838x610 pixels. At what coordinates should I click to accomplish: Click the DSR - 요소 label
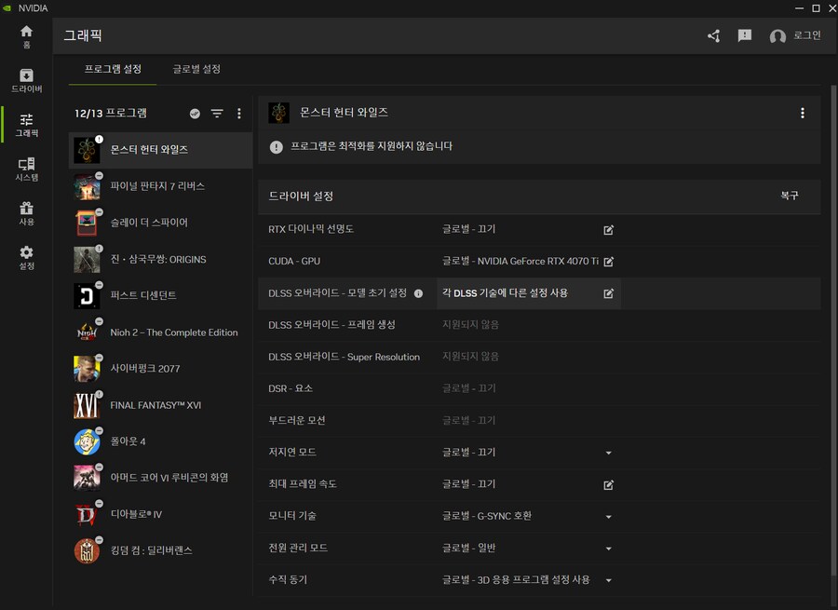[291, 388]
